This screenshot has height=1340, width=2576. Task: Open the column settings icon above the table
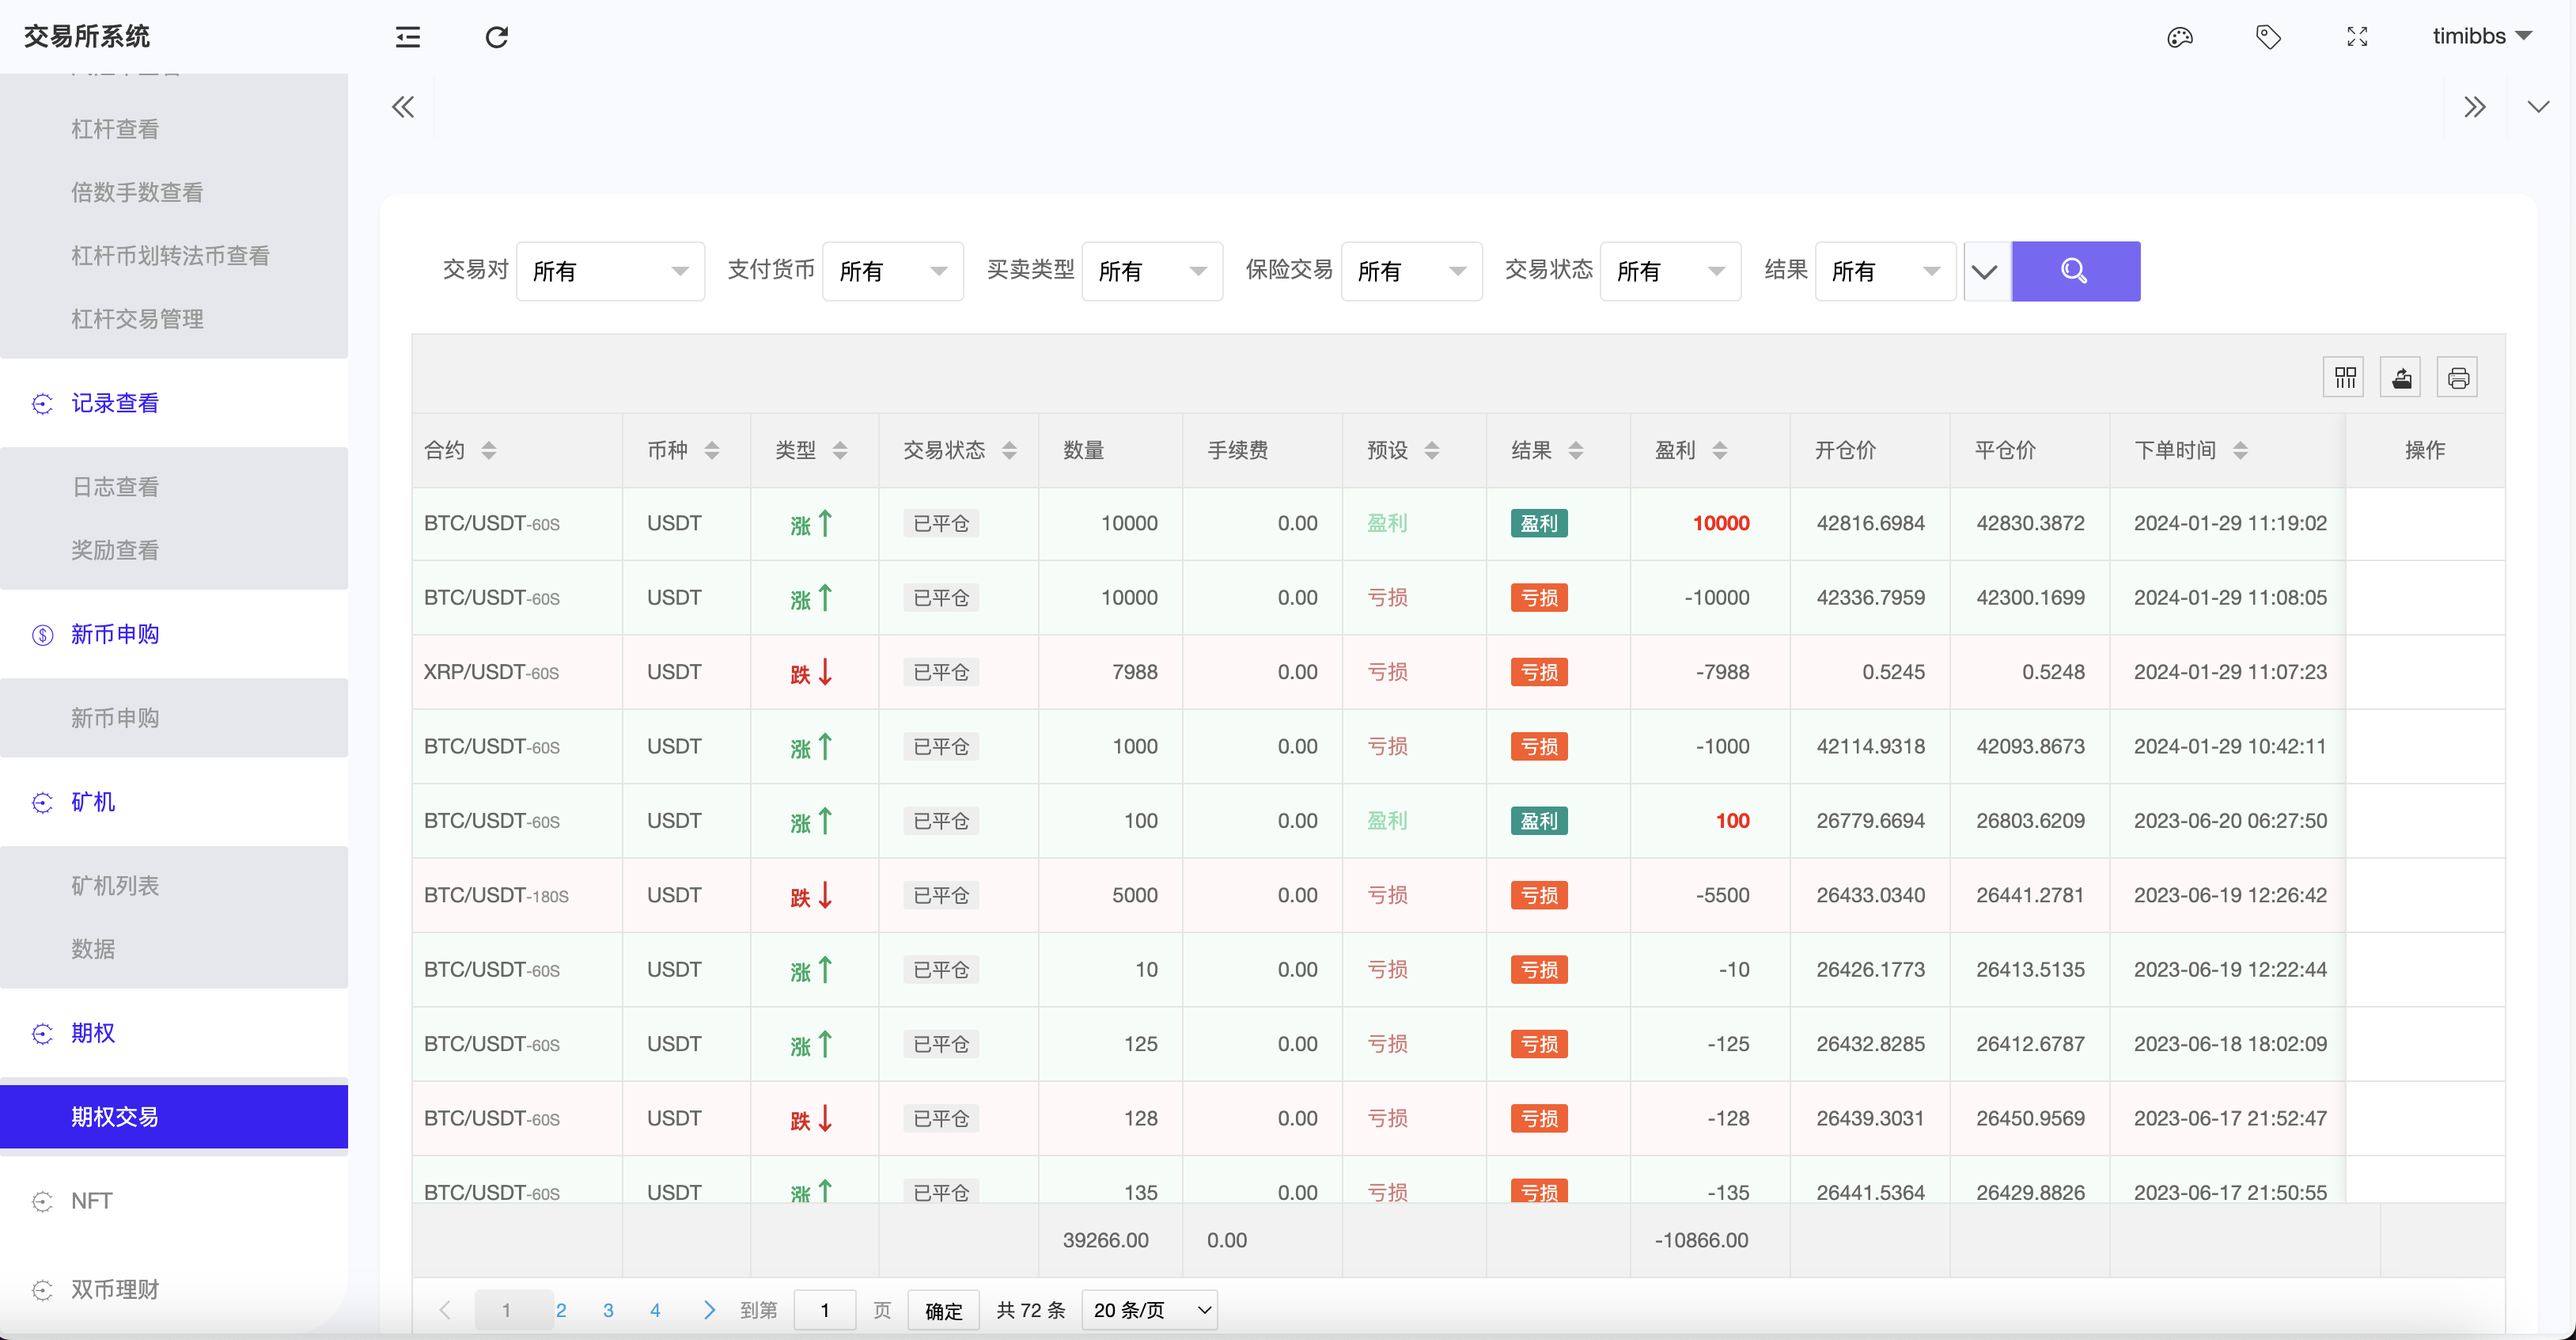pos(2344,376)
